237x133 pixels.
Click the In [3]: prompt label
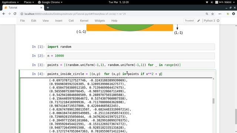[x=38, y=65]
